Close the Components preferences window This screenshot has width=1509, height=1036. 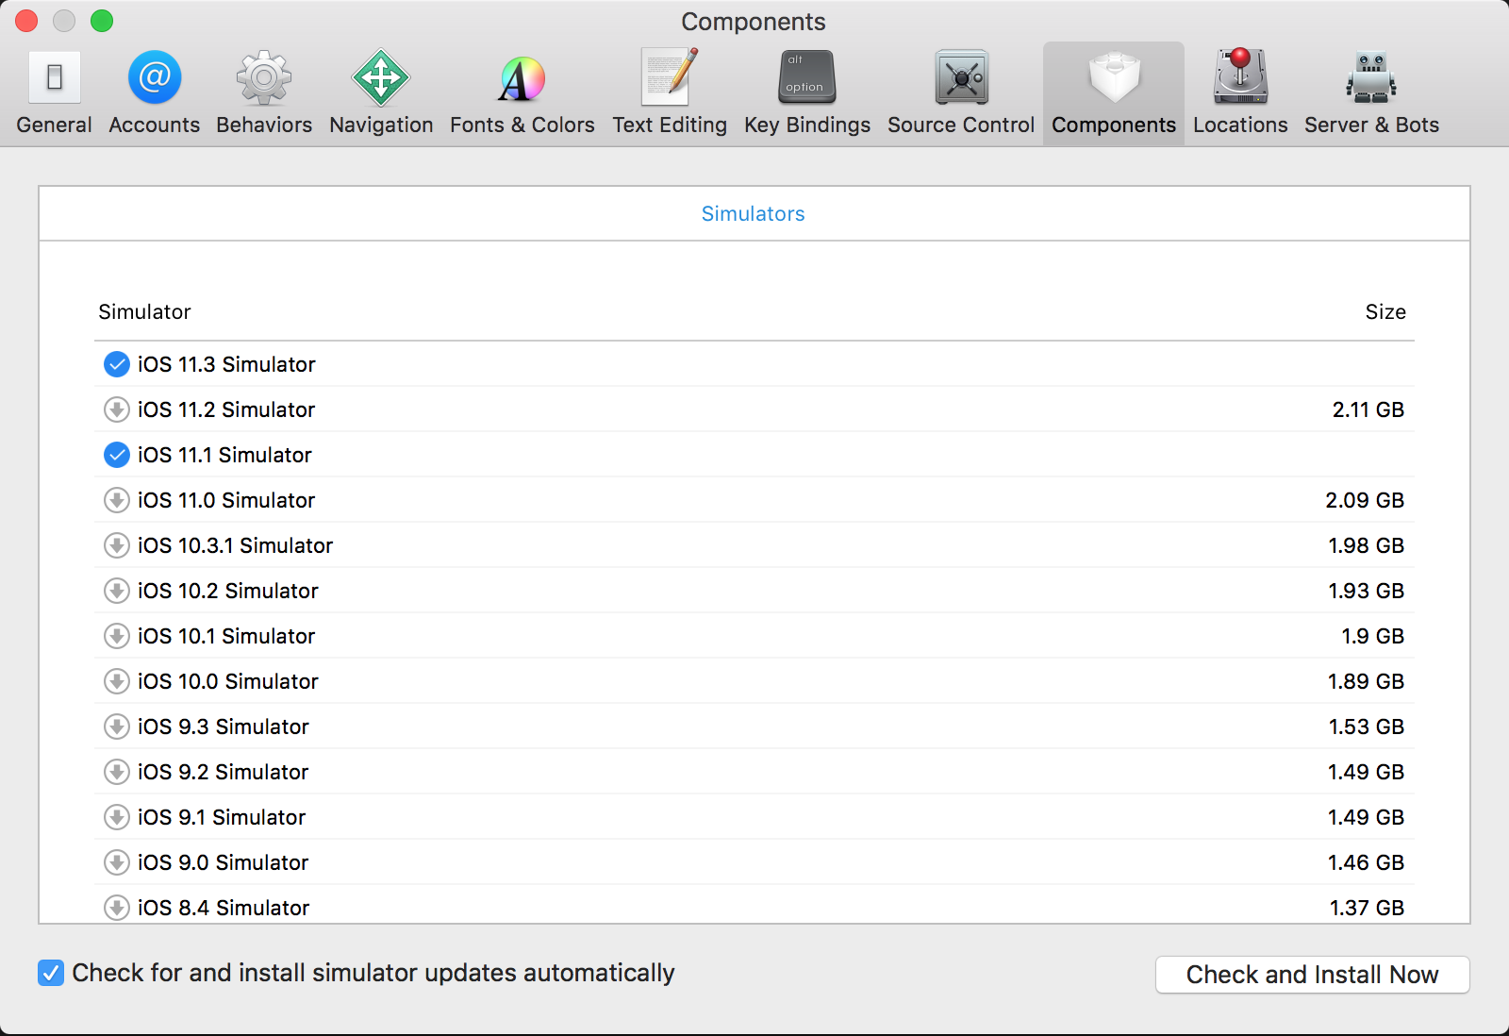tap(26, 21)
